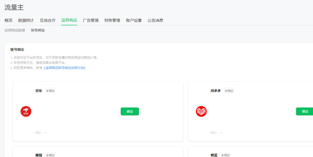Navigate to the 财务管理 tab
The image size is (313, 157).
(112, 20)
